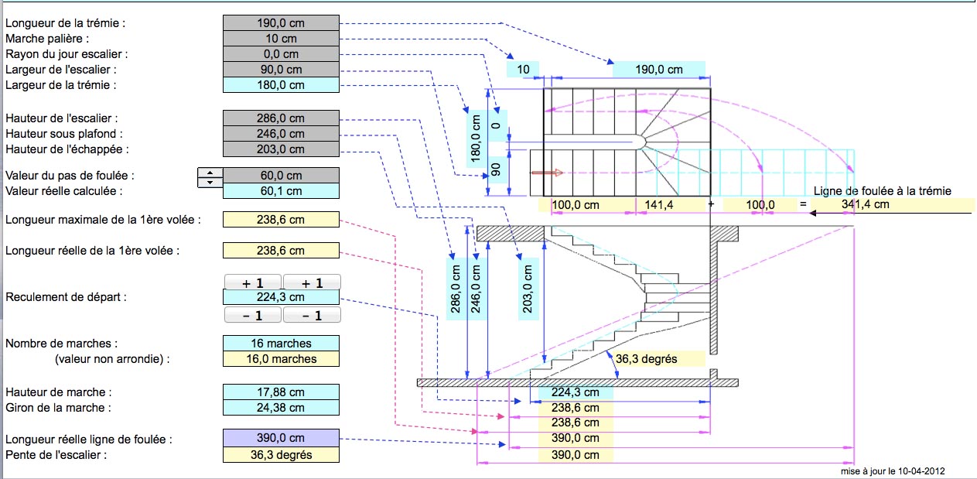Screen dimensions: 977x479
Task: Select the Largeur de l'escalier 90,0 cm field
Action: click(281, 70)
